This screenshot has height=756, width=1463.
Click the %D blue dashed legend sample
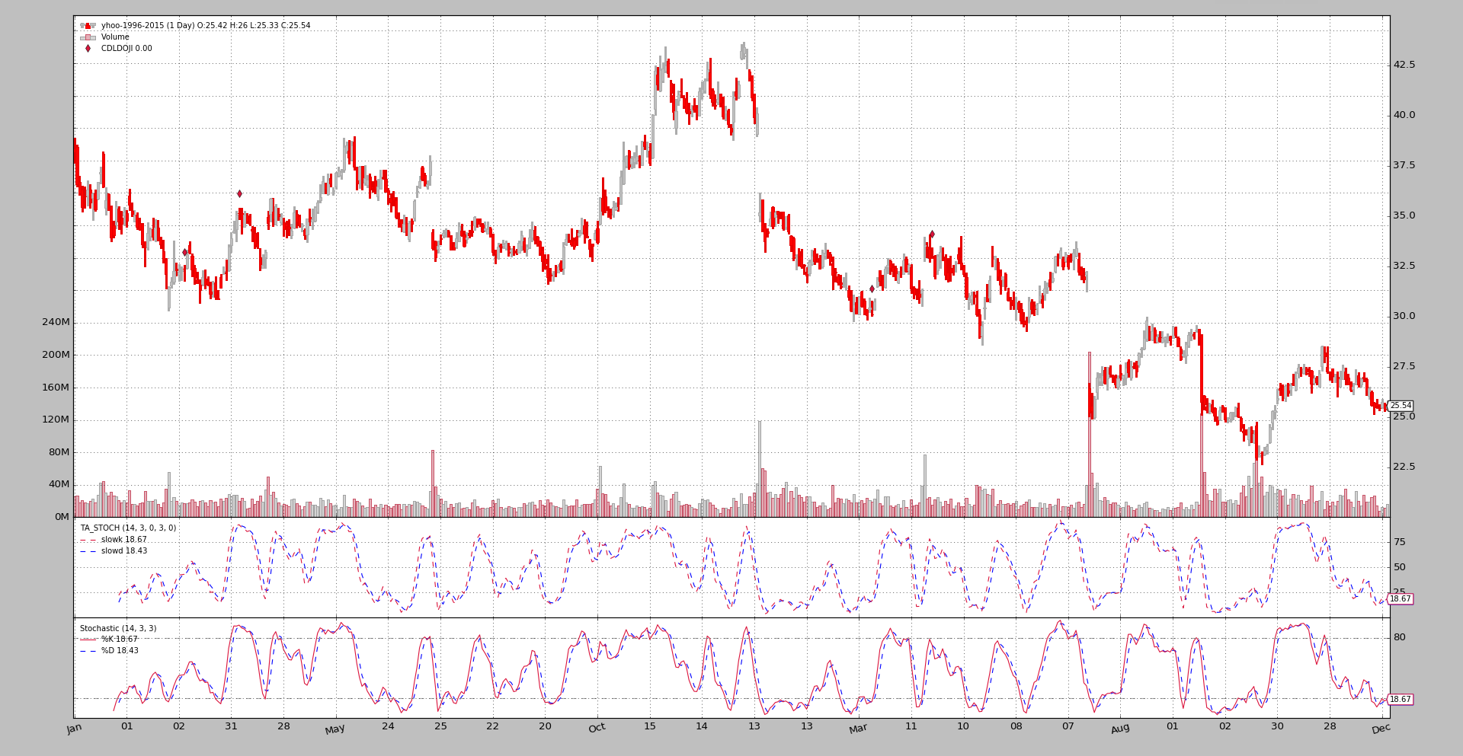[88, 651]
